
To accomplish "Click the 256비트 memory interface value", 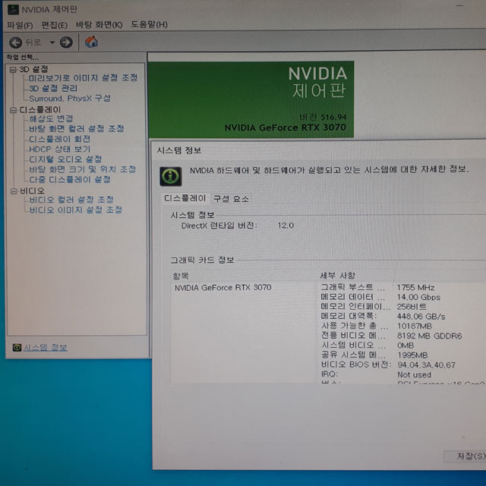I will [412, 307].
